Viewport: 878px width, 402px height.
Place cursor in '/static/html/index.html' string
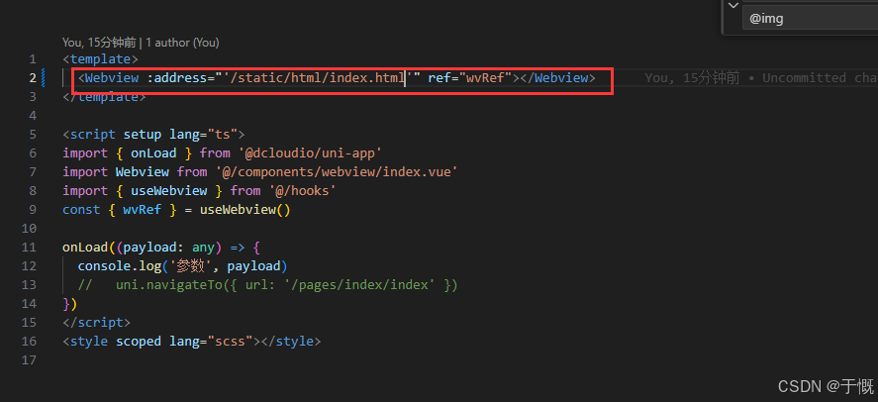[318, 78]
